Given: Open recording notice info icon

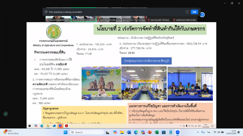Looking at the screenshot, I should [187, 12].
